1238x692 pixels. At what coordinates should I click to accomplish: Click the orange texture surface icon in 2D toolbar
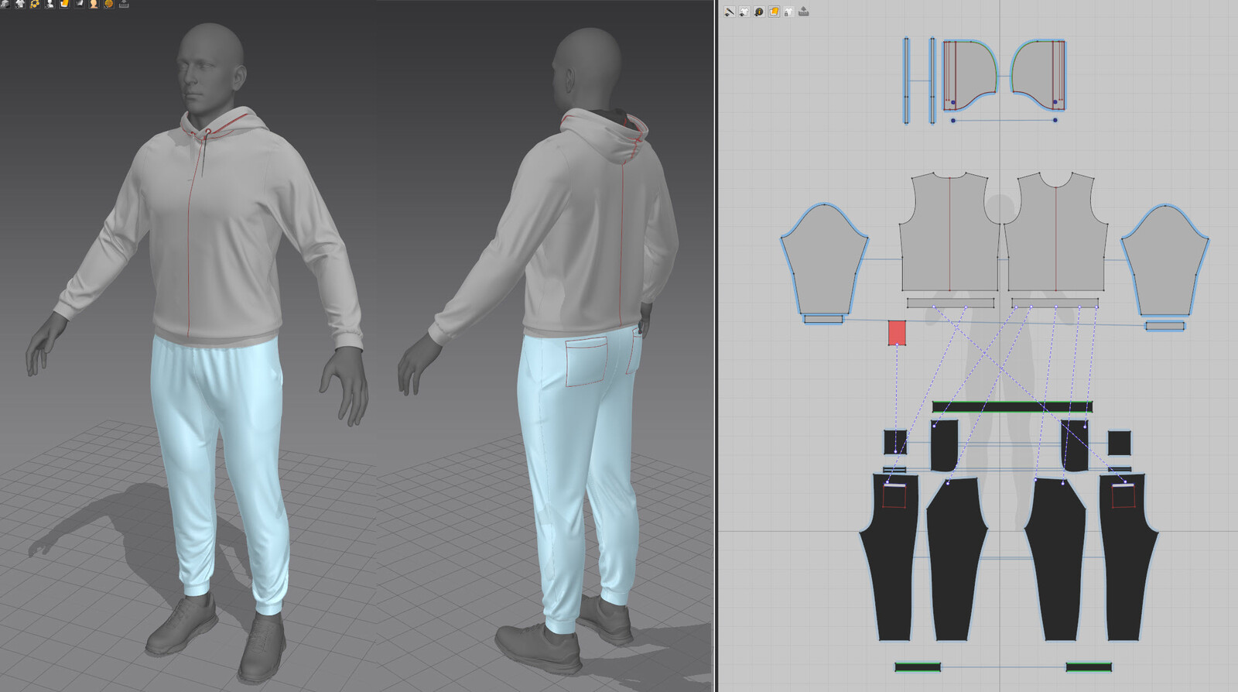click(x=774, y=12)
